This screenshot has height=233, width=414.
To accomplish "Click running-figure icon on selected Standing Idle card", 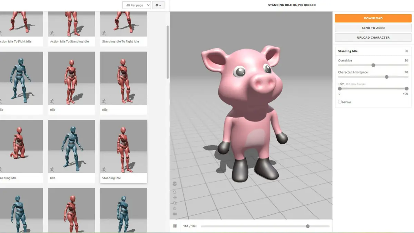I will pos(104,169).
